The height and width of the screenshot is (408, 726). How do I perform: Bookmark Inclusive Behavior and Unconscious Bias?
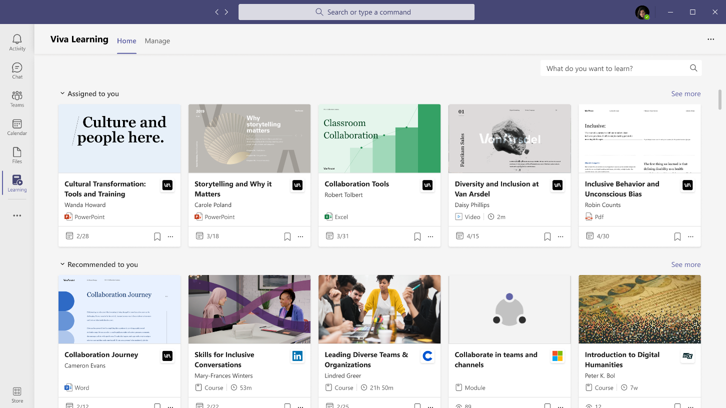[677, 236]
